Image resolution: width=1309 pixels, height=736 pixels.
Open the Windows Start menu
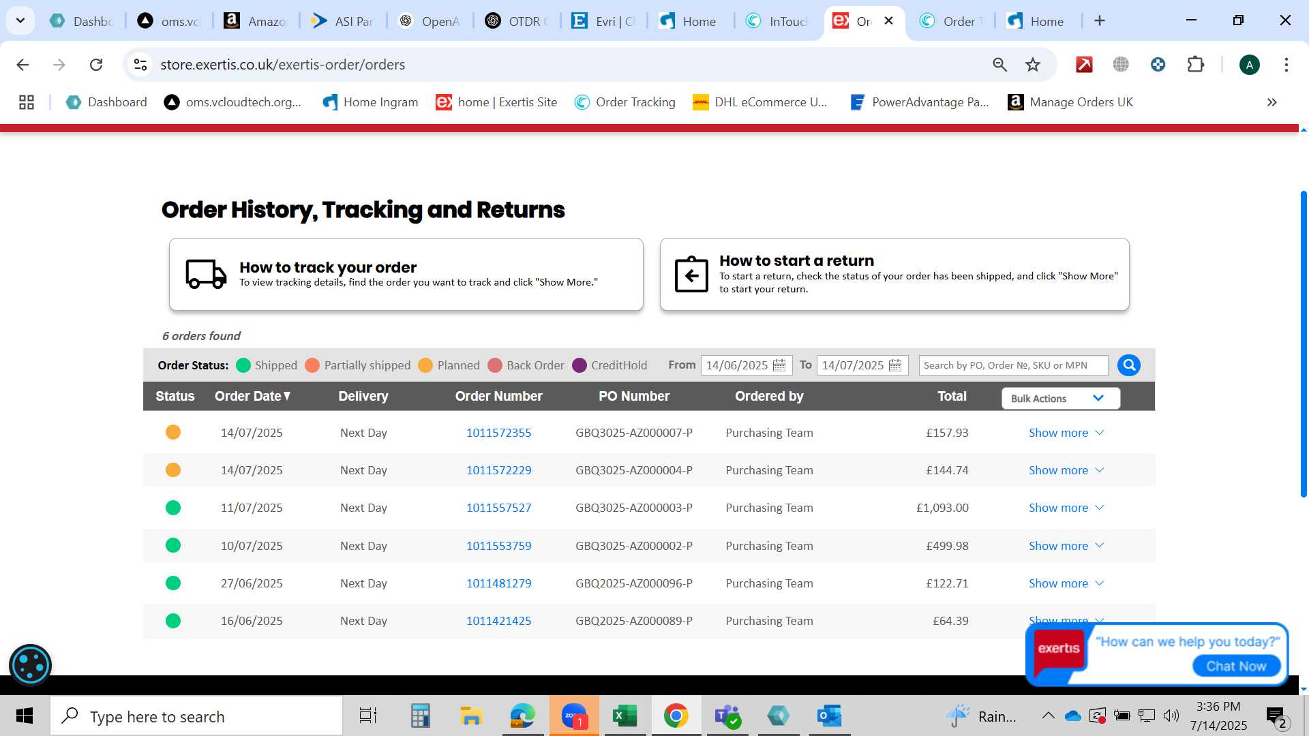(x=25, y=716)
